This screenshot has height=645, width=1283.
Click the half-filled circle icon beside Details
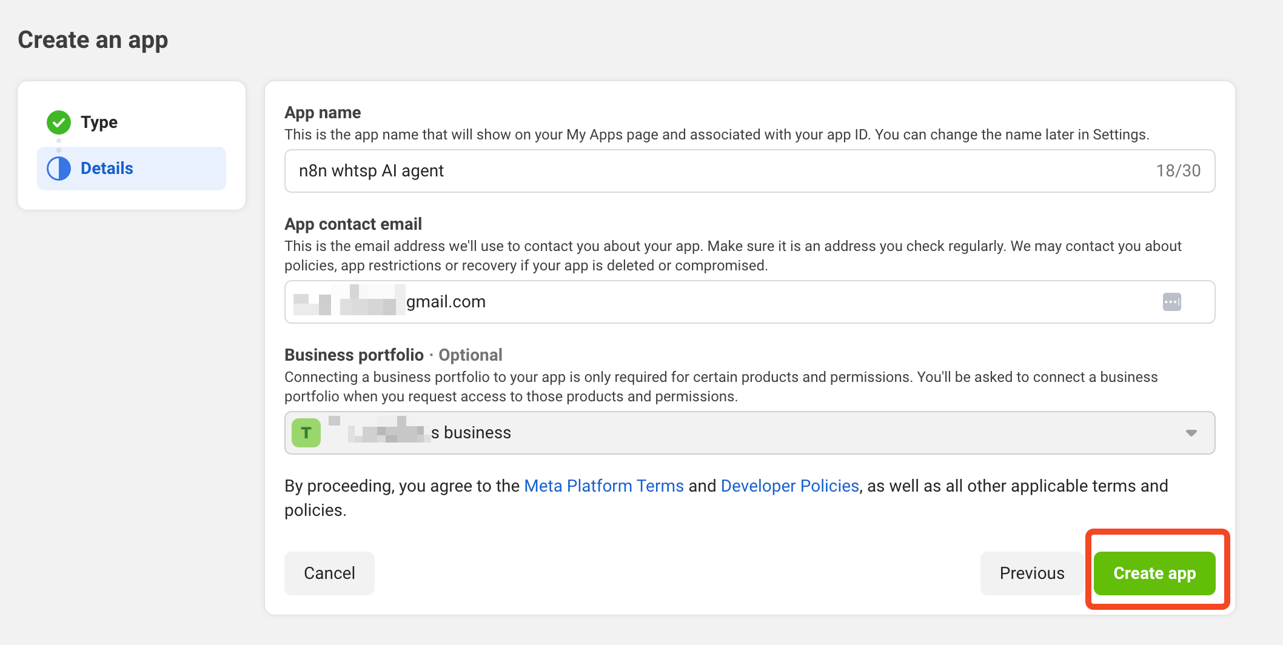click(x=59, y=169)
